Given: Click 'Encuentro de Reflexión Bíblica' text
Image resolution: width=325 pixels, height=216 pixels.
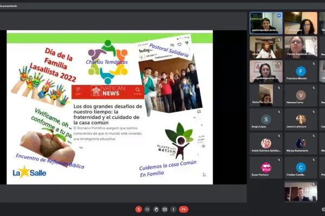Looking at the screenshot, I should (50, 161).
